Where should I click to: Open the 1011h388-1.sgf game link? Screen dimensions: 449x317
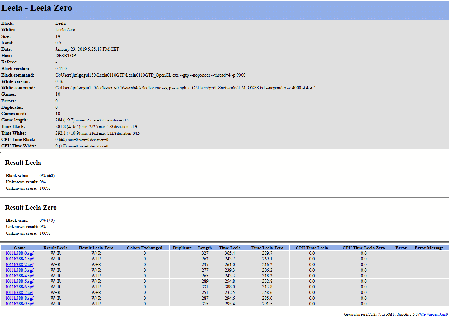(20, 259)
